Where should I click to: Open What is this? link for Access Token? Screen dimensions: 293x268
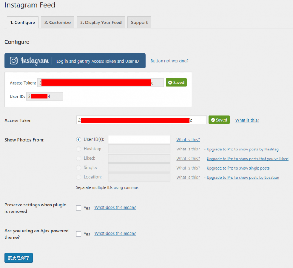pyautogui.click(x=247, y=120)
